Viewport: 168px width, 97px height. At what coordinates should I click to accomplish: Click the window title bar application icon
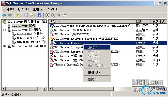point(4,3)
